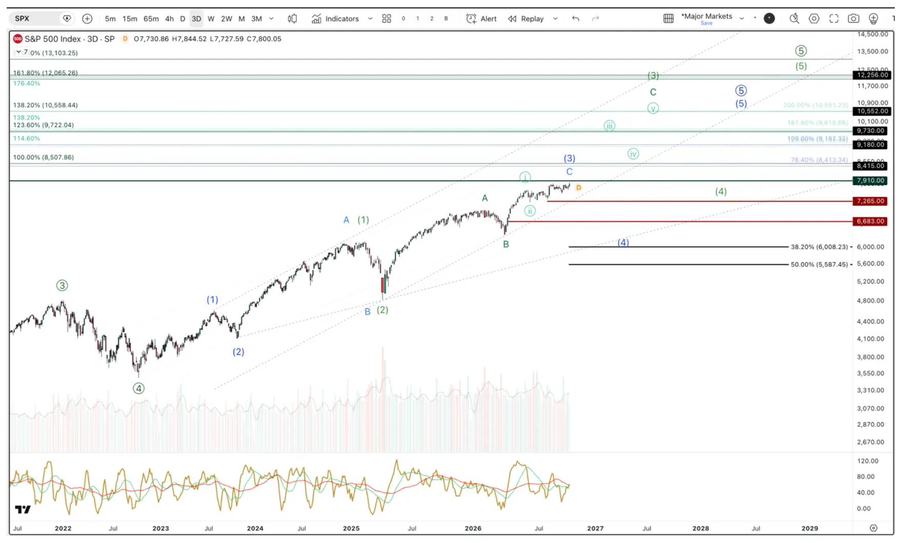Expand the Replay options chevron
This screenshot has width=902, height=543.
(x=555, y=18)
